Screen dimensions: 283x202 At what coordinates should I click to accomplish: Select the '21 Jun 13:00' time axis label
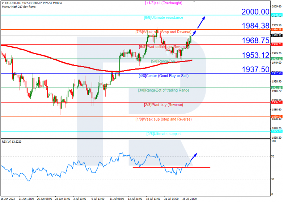26,199
